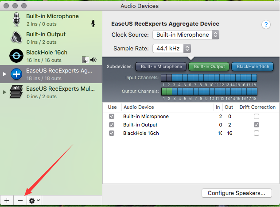This screenshot has width=280, height=207.
Task: Select Built-in Output in device list
Action: pyautogui.click(x=51, y=38)
